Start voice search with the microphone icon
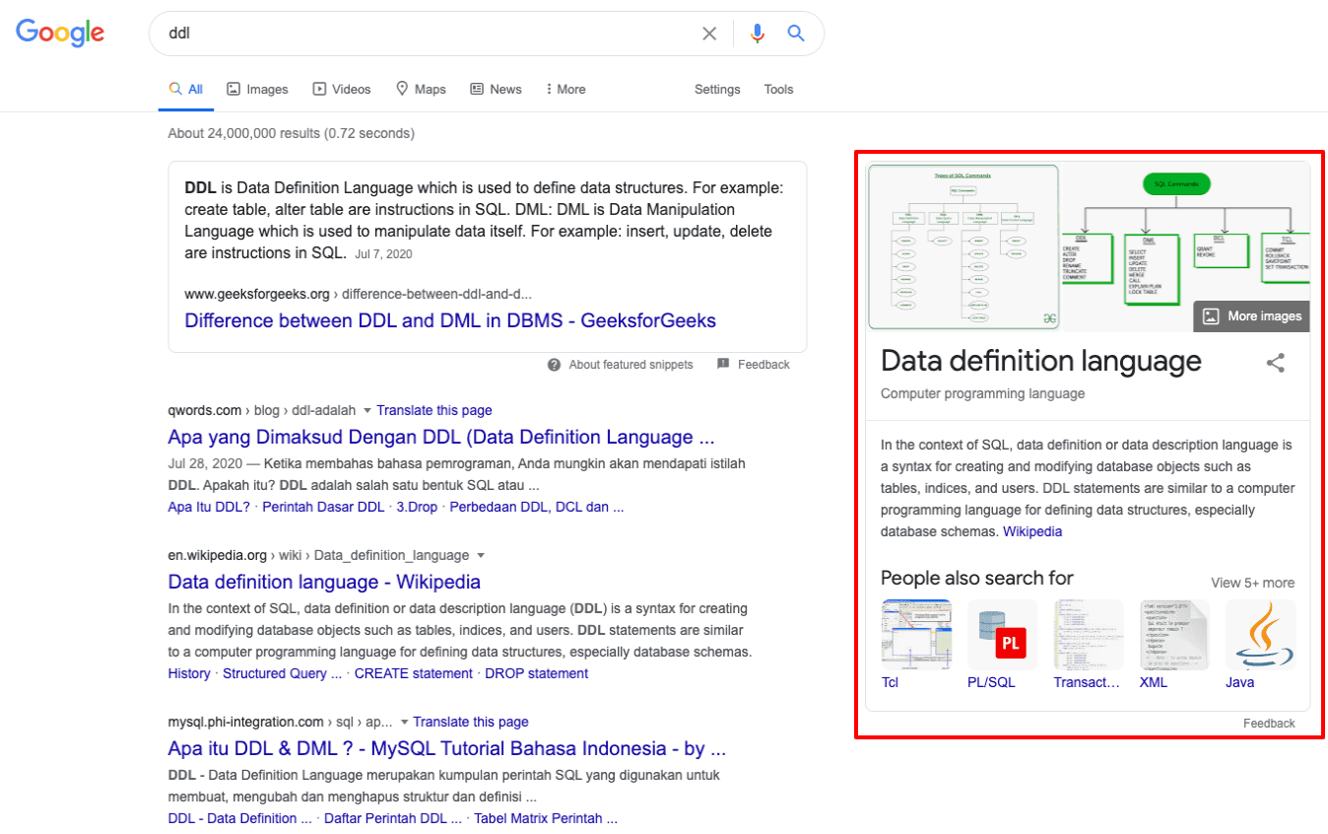The height and width of the screenshot is (834, 1328). (x=757, y=34)
